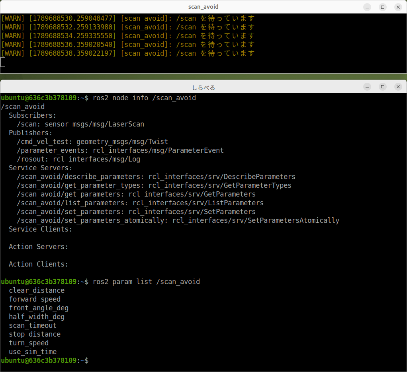Click the 'scan_timeout' parameter
The image size is (407, 372).
pos(33,325)
